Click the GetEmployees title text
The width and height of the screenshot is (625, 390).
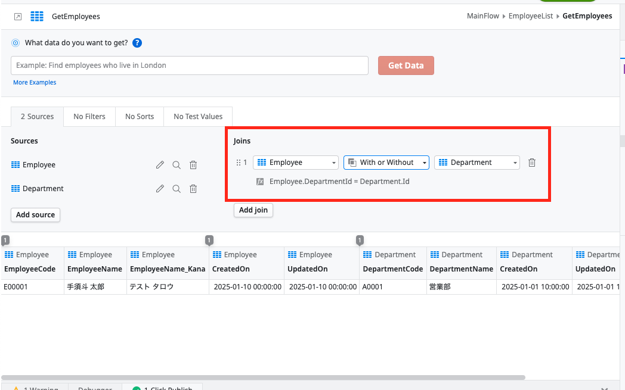pyautogui.click(x=76, y=16)
